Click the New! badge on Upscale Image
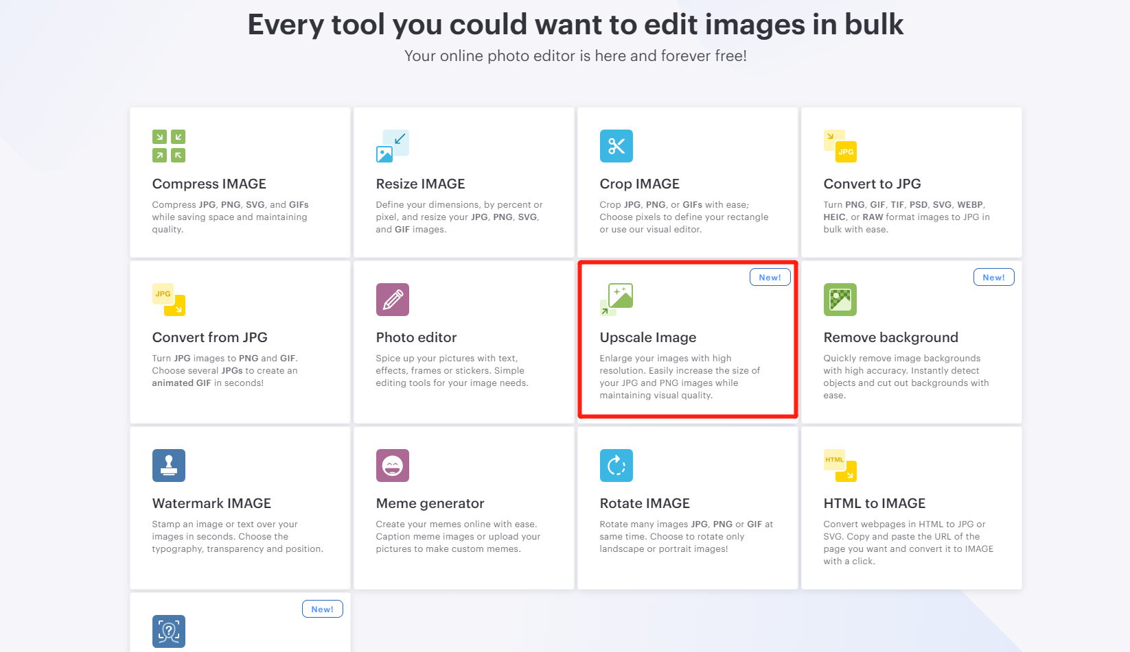The image size is (1130, 652). pos(770,277)
